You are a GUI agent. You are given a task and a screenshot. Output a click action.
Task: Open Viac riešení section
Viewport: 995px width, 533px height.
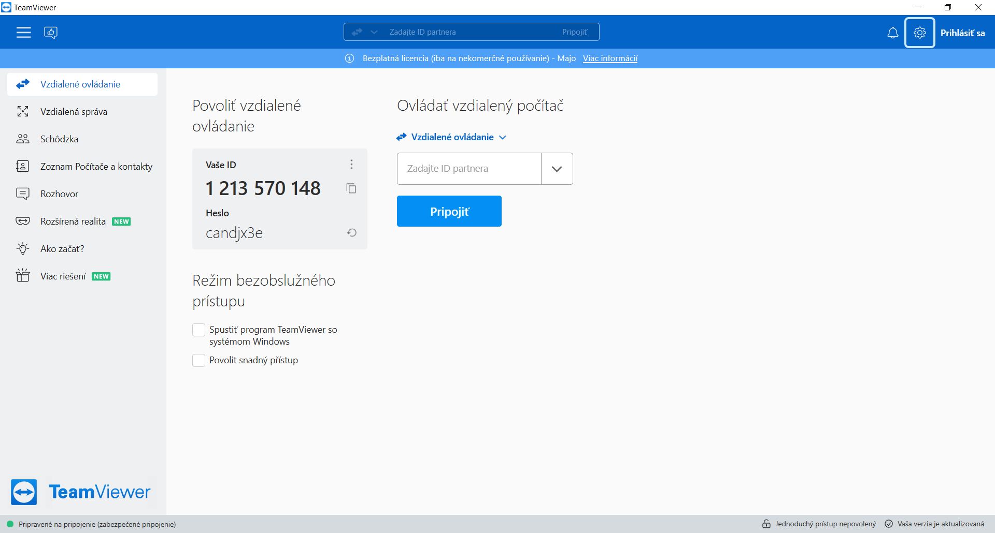pos(82,276)
